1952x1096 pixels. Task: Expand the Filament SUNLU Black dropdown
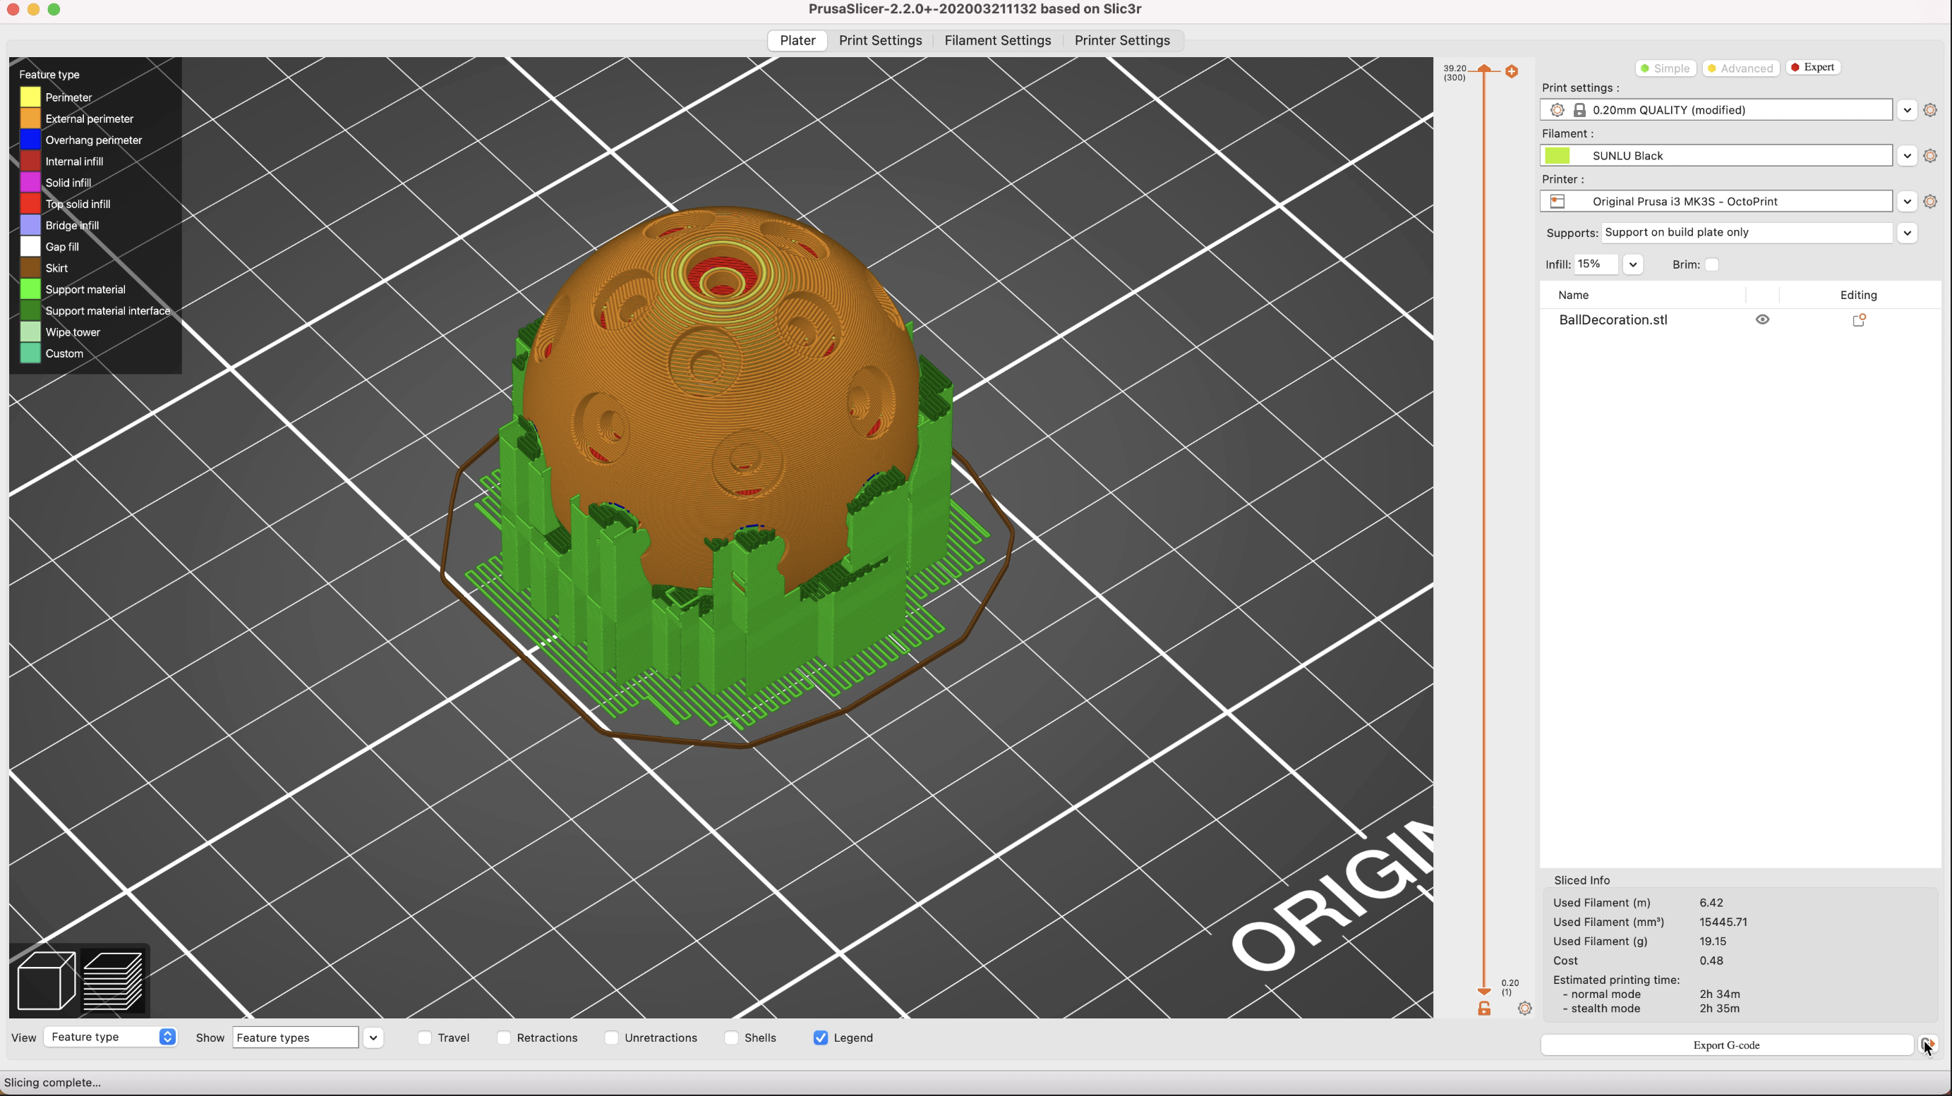[1905, 155]
